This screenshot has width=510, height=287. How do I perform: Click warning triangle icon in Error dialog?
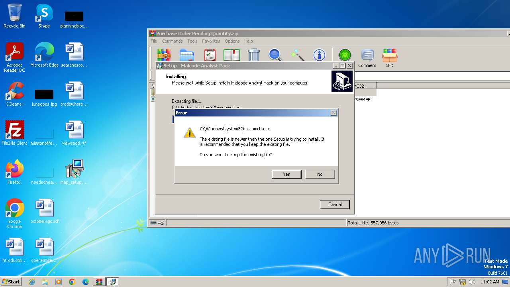pyautogui.click(x=190, y=133)
